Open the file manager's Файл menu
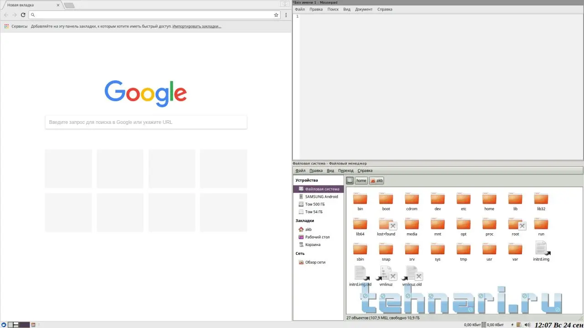The width and height of the screenshot is (584, 328). pos(300,171)
